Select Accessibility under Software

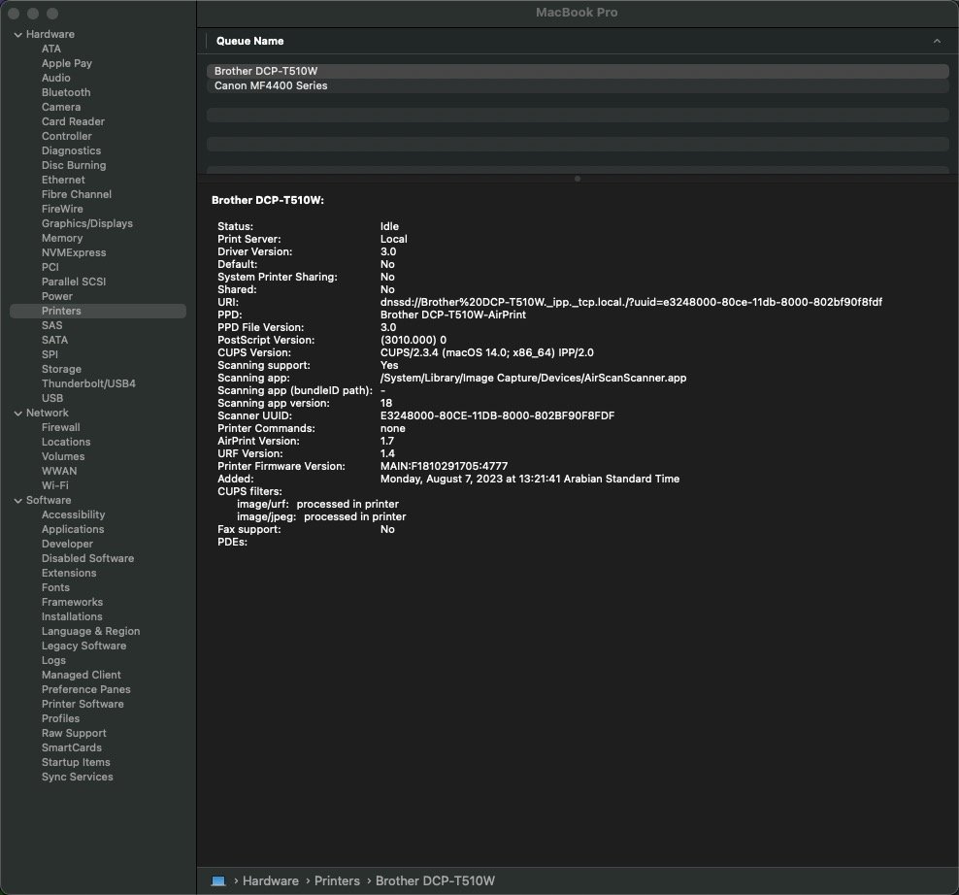[74, 515]
